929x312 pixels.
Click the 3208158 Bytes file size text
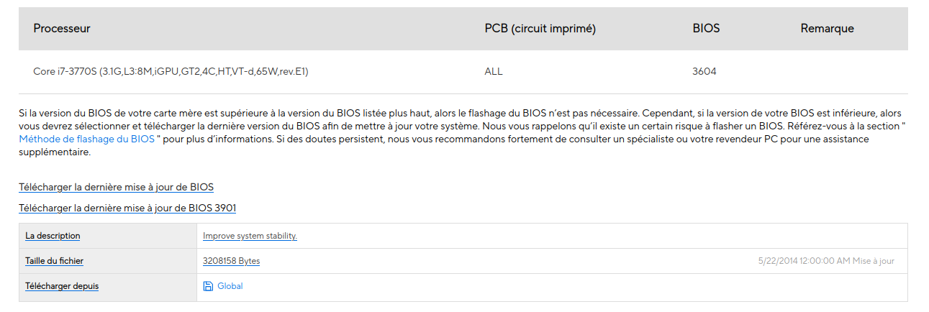coord(231,261)
